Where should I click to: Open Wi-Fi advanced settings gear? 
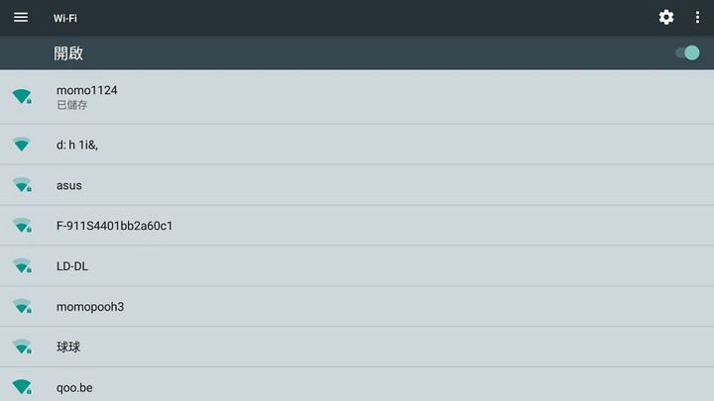click(x=666, y=17)
